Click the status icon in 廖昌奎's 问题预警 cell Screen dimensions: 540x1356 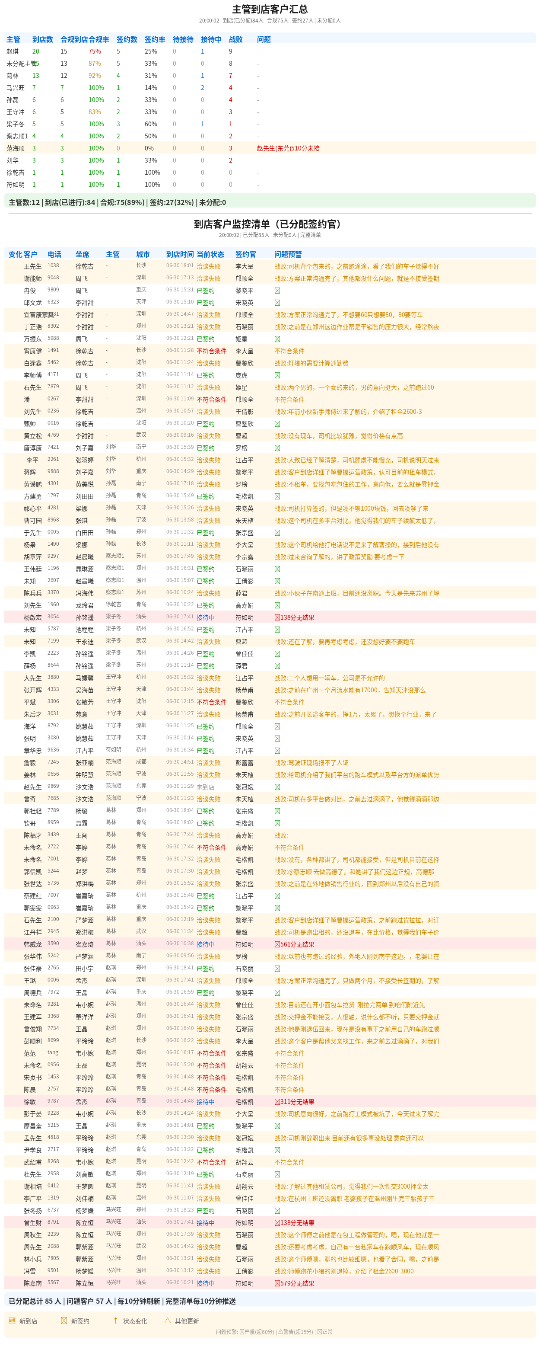[x=277, y=1126]
